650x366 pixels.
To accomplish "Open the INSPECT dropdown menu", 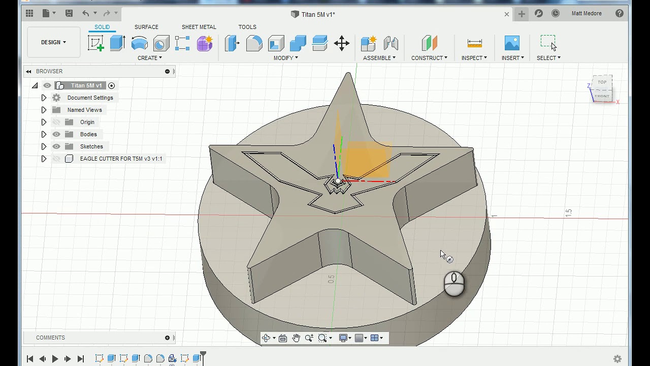I will point(474,58).
